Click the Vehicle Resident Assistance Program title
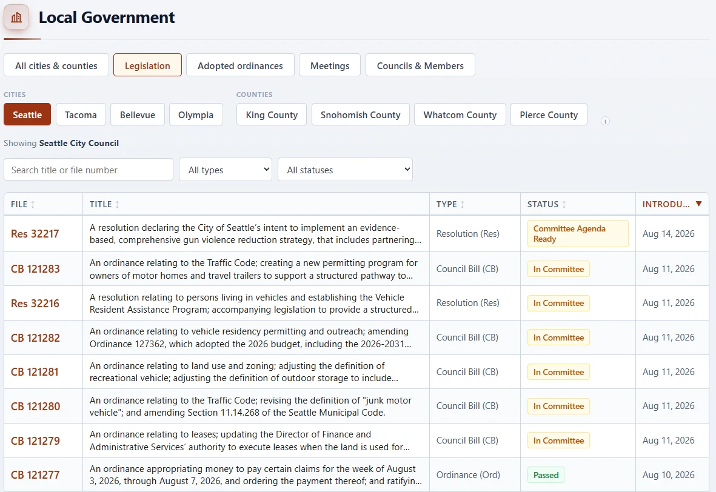The image size is (716, 492). pos(254,304)
